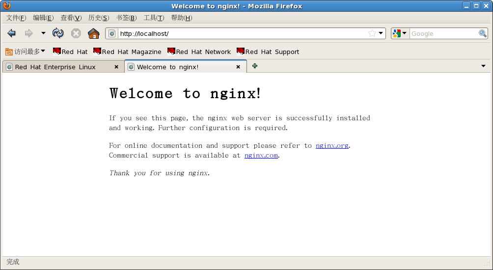Open the Red Hat Network bookmark
Image resolution: width=493 pixels, height=270 pixels.
pos(199,52)
